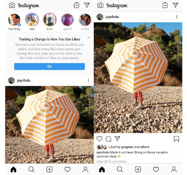Open k.m.l story circle

pyautogui.click(x=50, y=20)
